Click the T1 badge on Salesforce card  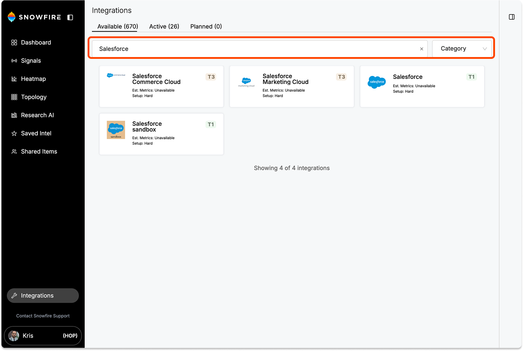(471, 77)
